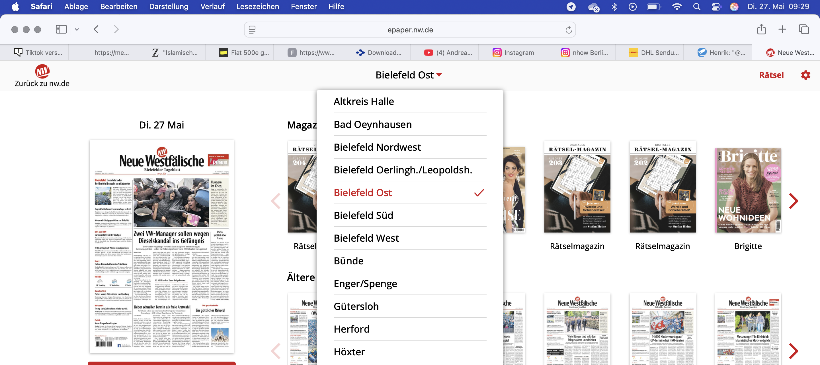Open the settings gear icon
The height and width of the screenshot is (365, 820).
[805, 75]
